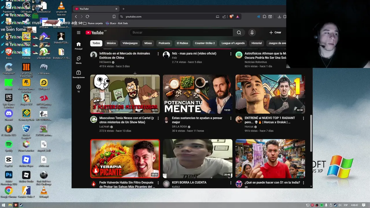The image size is (370, 208).
Task: Select the Videojuegos filter chip
Action: pyautogui.click(x=130, y=43)
